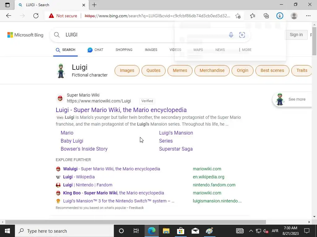Open the profile avatar icon
The width and height of the screenshot is (317, 237).
pyautogui.click(x=294, y=16)
